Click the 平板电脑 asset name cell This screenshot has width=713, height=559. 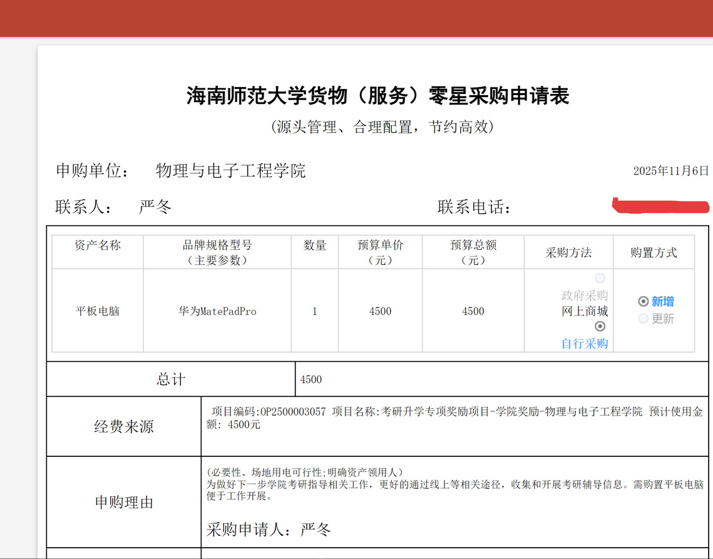98,311
